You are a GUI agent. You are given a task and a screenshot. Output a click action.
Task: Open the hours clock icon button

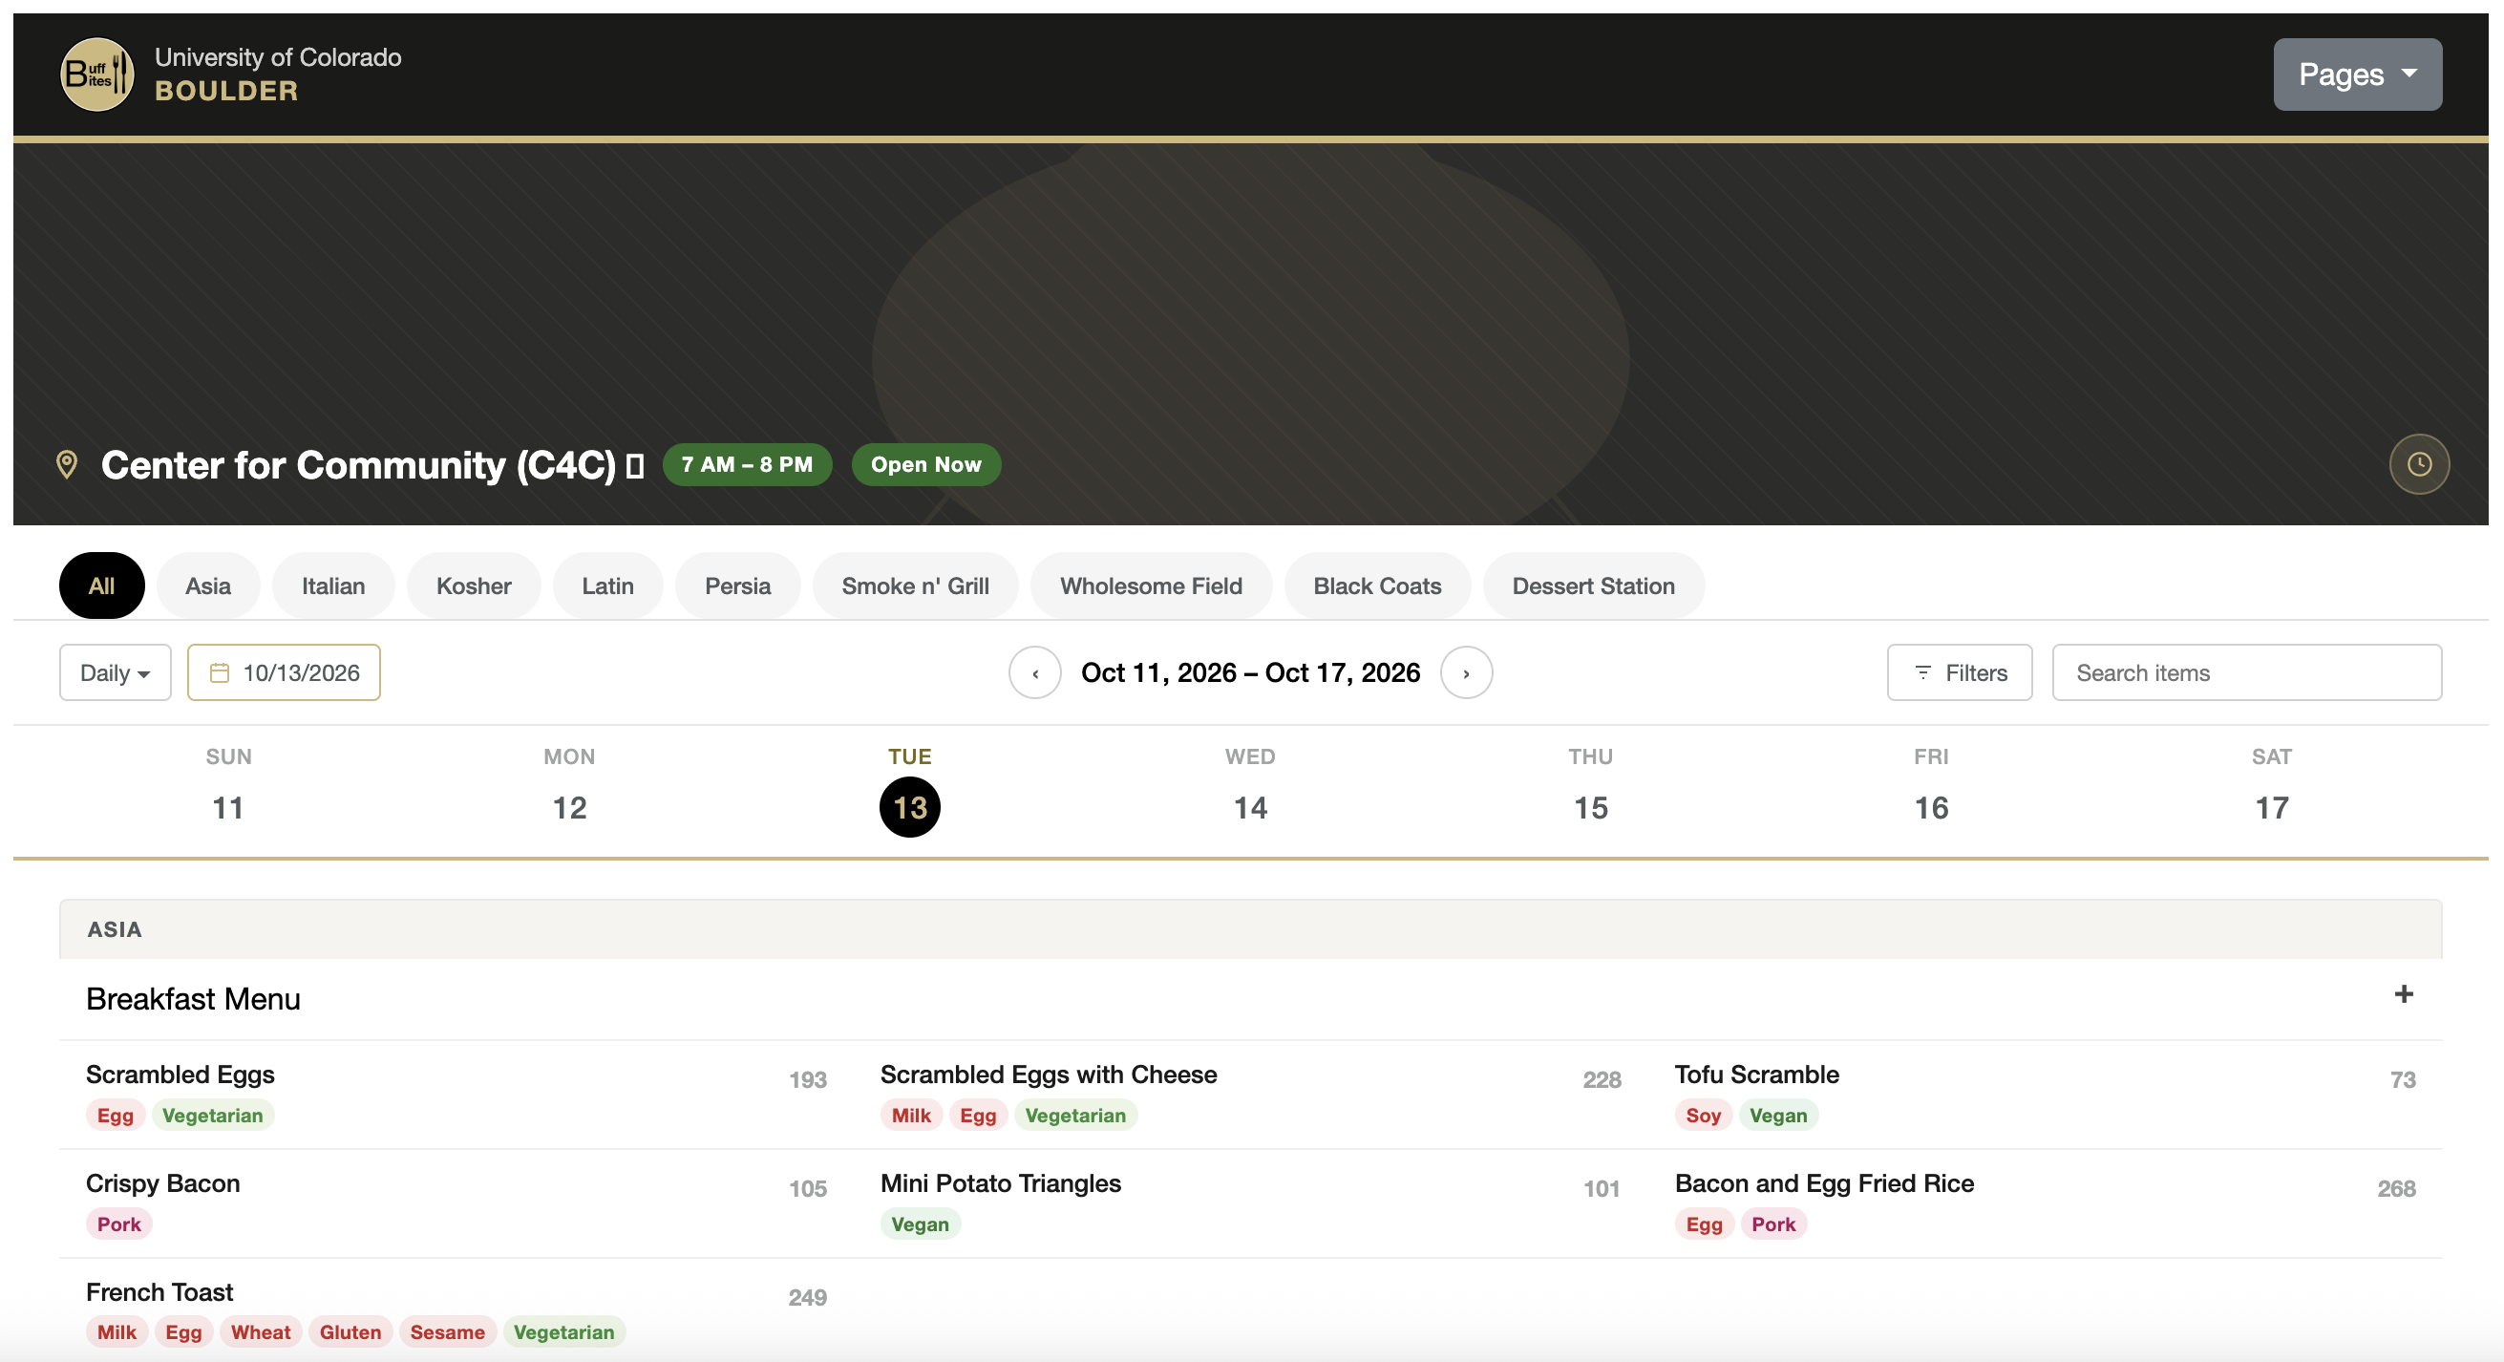(x=2418, y=464)
